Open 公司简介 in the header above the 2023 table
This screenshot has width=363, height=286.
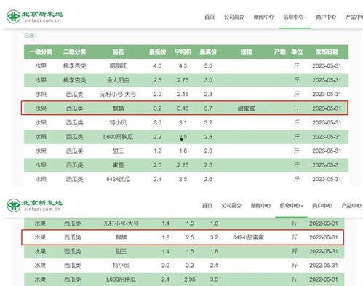[x=234, y=17]
